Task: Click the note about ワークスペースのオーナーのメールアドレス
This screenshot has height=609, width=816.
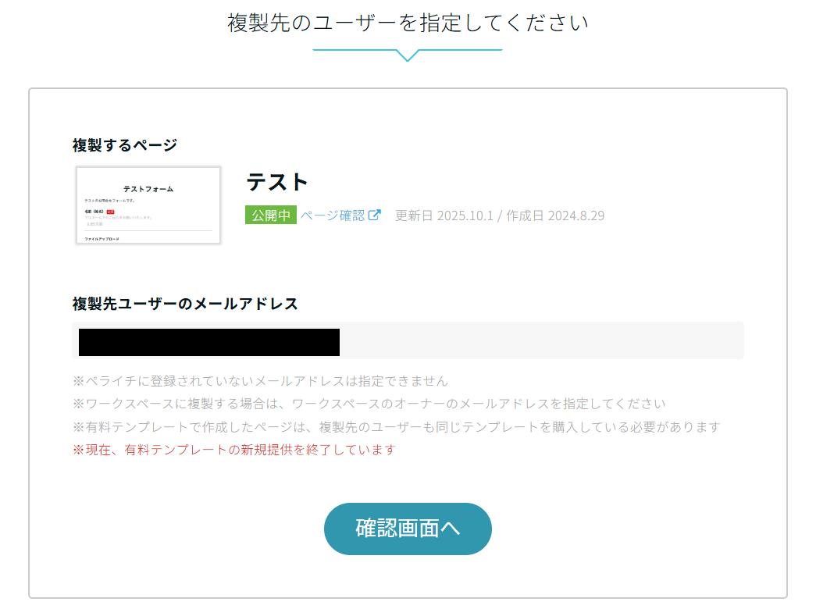Action: [369, 404]
